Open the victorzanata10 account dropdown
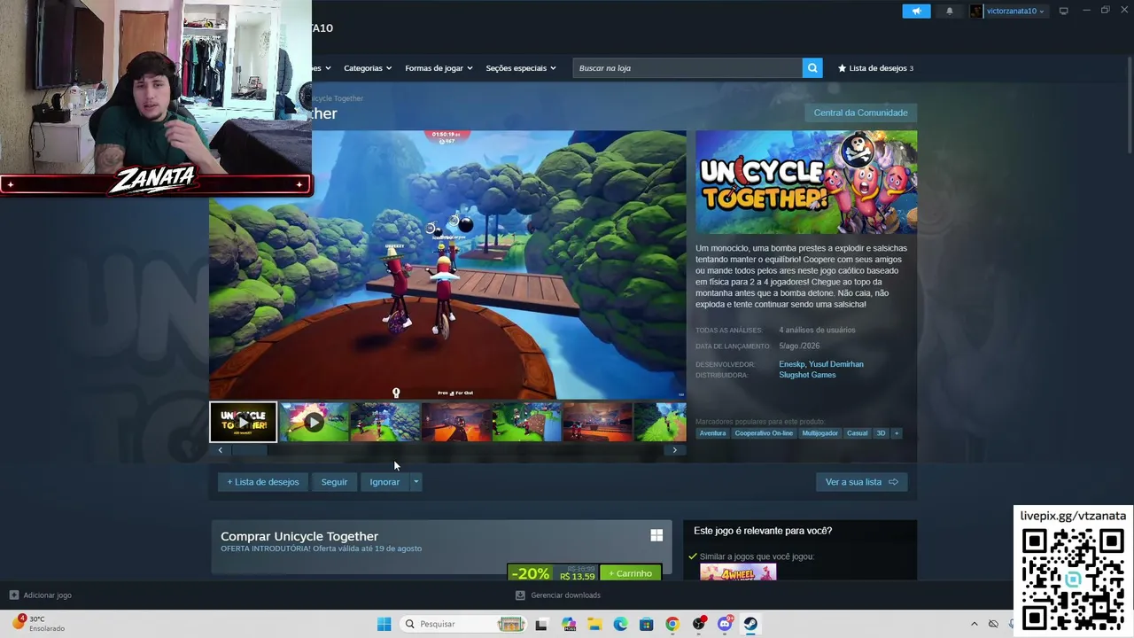This screenshot has height=638, width=1134. (x=1015, y=11)
